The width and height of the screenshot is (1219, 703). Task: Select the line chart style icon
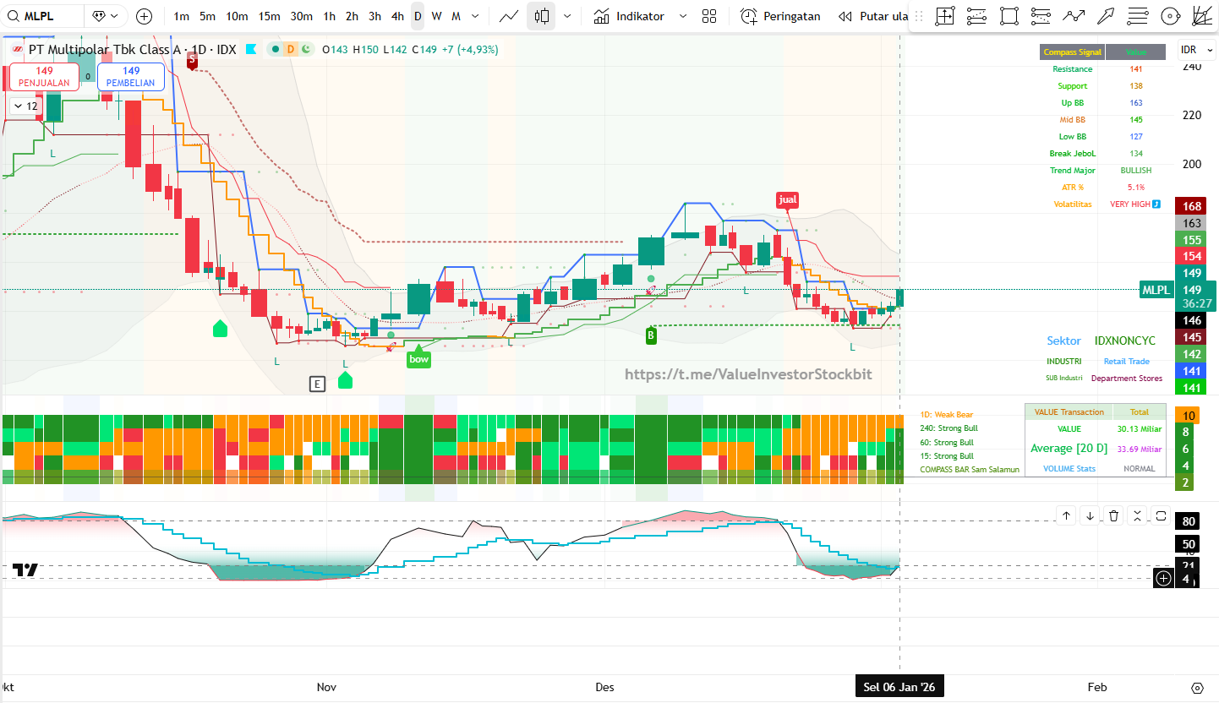click(509, 16)
